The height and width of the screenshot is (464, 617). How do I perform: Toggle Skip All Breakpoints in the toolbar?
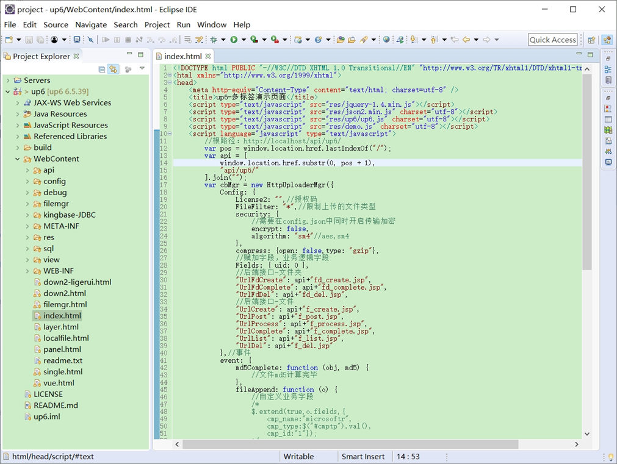point(90,40)
